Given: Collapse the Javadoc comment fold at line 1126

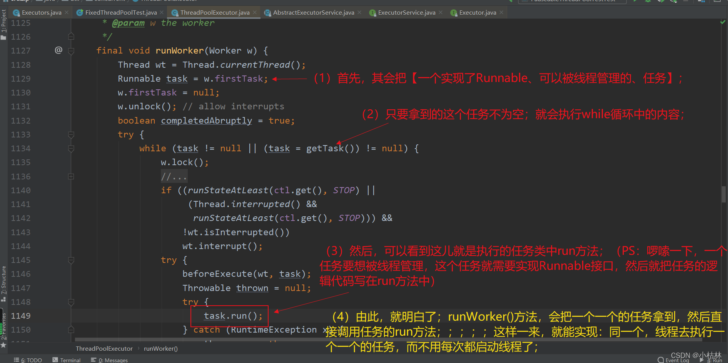Looking at the screenshot, I should (71, 37).
